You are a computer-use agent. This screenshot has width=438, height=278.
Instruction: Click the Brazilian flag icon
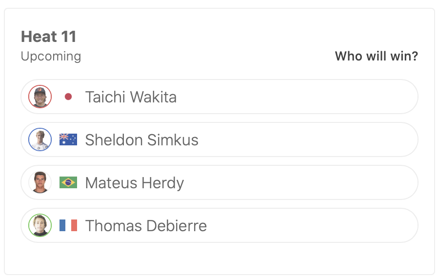68,182
